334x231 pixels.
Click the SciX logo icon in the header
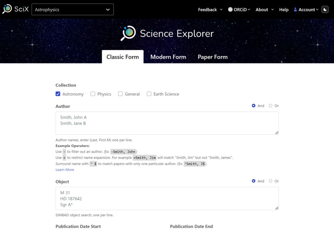[7, 9]
